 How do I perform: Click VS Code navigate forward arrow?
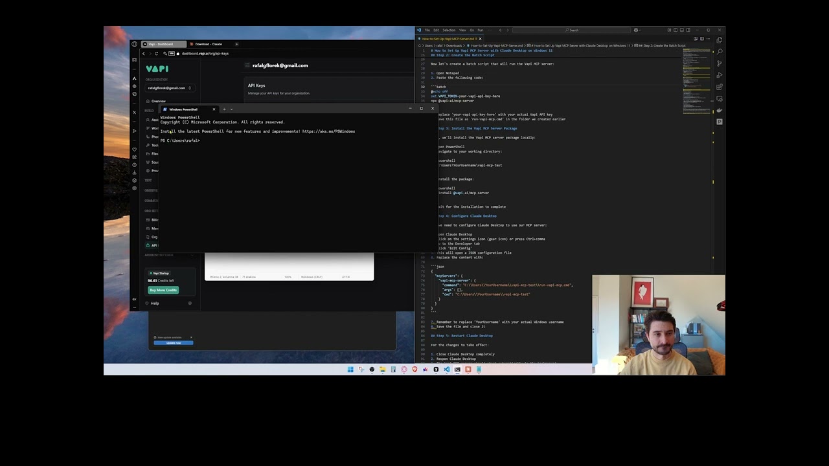(x=507, y=30)
